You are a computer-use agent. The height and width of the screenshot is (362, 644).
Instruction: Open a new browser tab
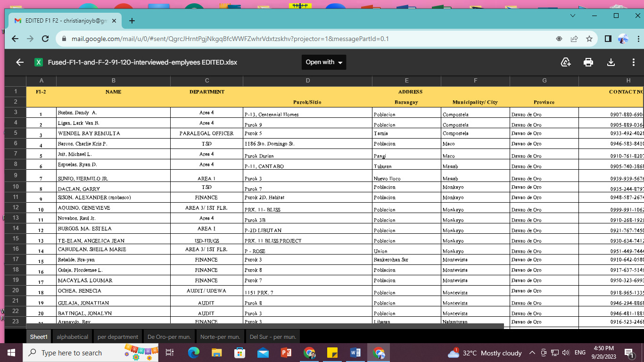pyautogui.click(x=132, y=21)
